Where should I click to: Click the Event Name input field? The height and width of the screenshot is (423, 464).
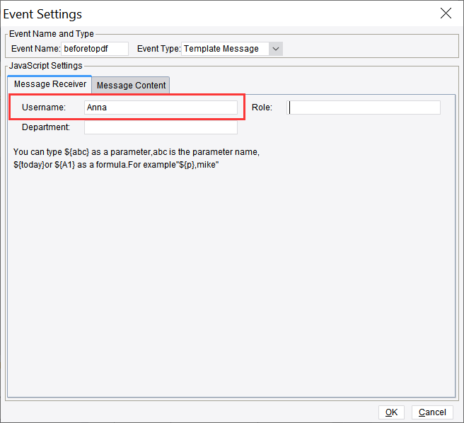tap(95, 49)
